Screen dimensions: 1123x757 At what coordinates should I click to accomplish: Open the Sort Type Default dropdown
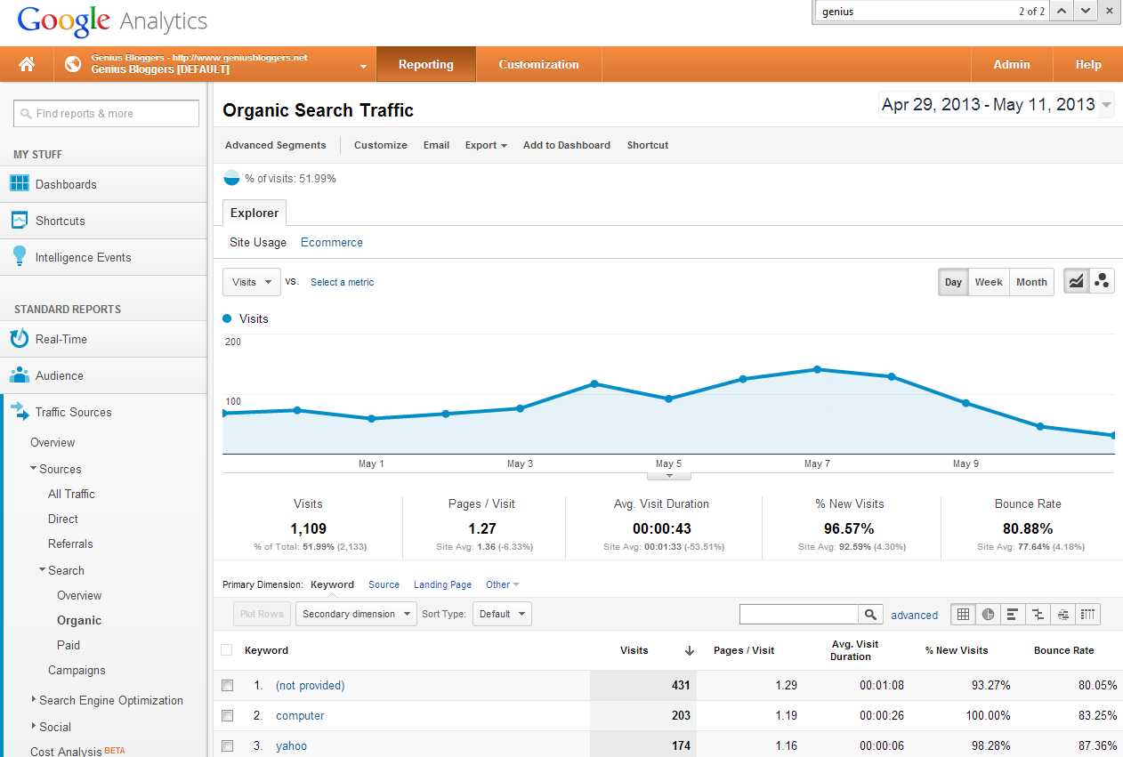502,614
